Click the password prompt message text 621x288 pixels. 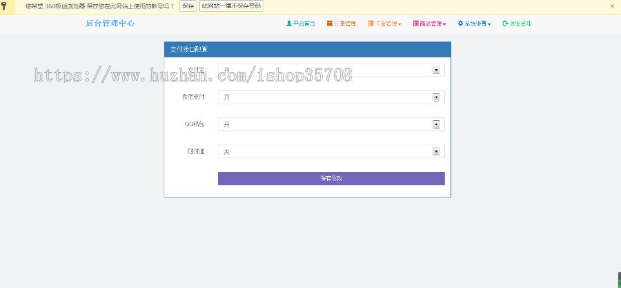point(100,6)
